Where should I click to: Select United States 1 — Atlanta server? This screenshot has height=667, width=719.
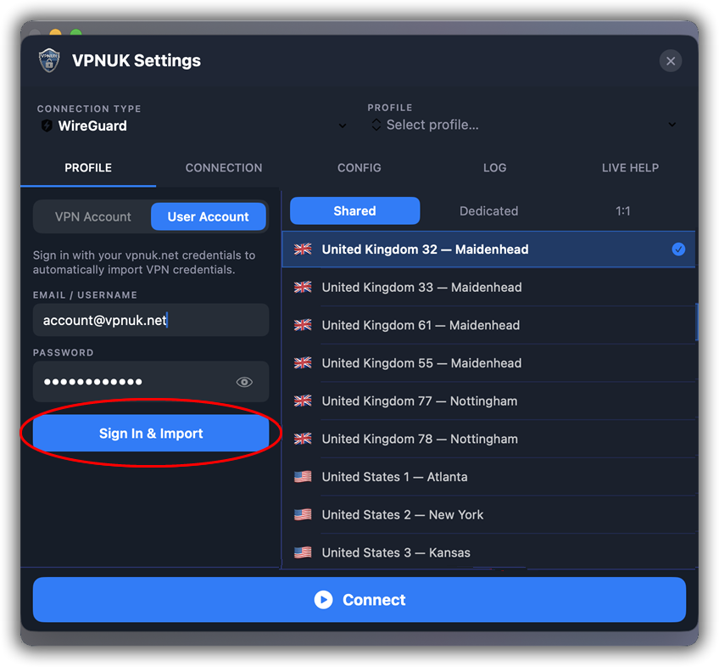tap(488, 478)
